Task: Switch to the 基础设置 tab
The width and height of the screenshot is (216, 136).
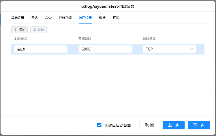Action: coord(18,18)
